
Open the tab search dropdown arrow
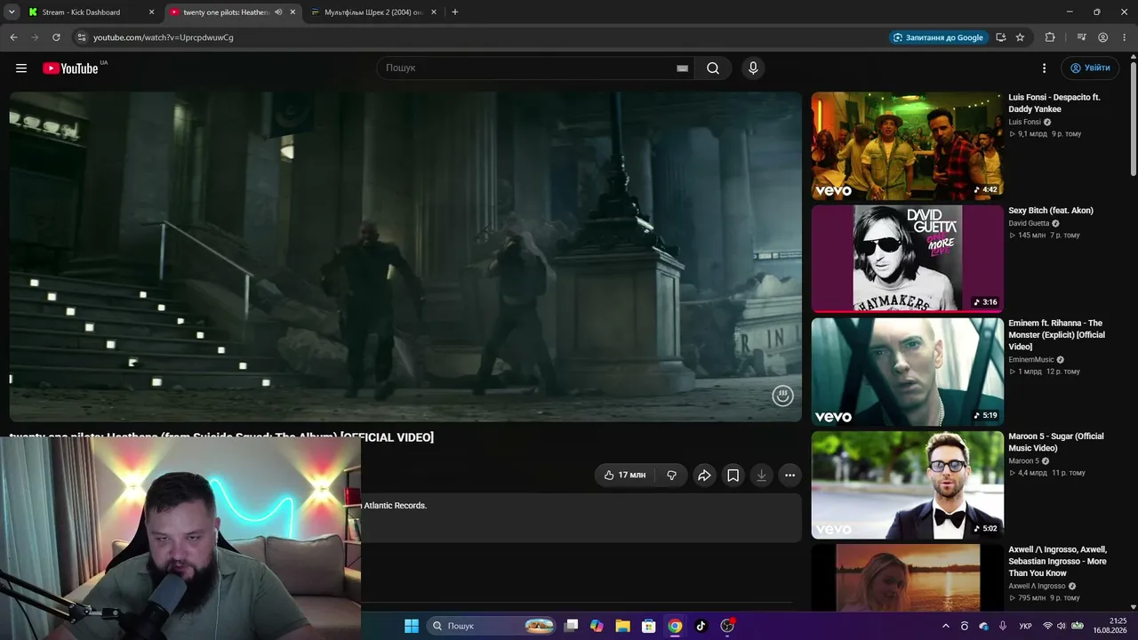12,12
